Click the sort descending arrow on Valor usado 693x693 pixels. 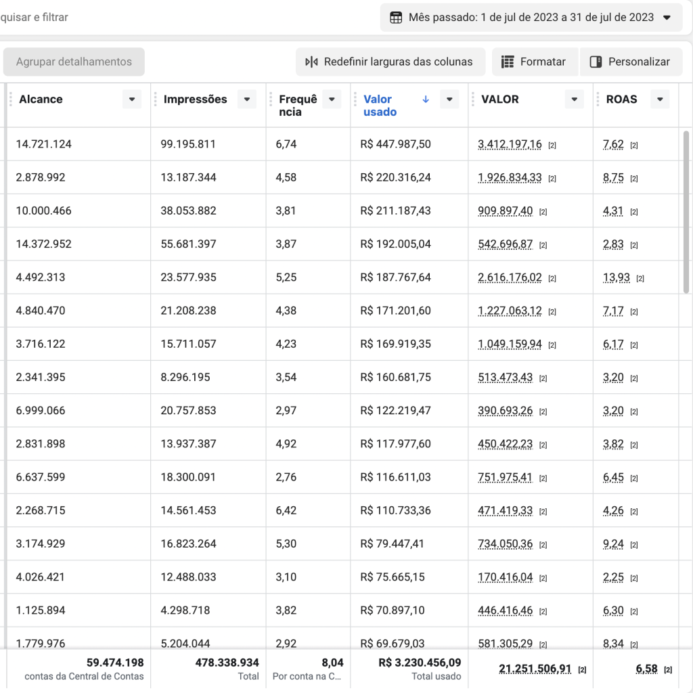coord(426,99)
